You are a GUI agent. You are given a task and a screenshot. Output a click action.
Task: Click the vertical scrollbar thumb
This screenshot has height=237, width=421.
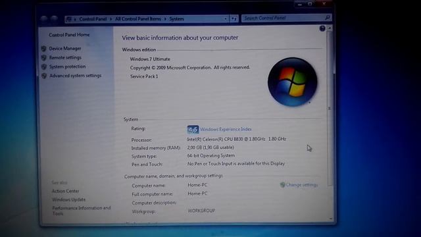click(330, 109)
